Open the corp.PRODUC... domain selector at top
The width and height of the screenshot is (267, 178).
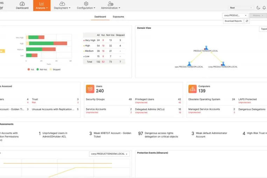click(x=235, y=15)
